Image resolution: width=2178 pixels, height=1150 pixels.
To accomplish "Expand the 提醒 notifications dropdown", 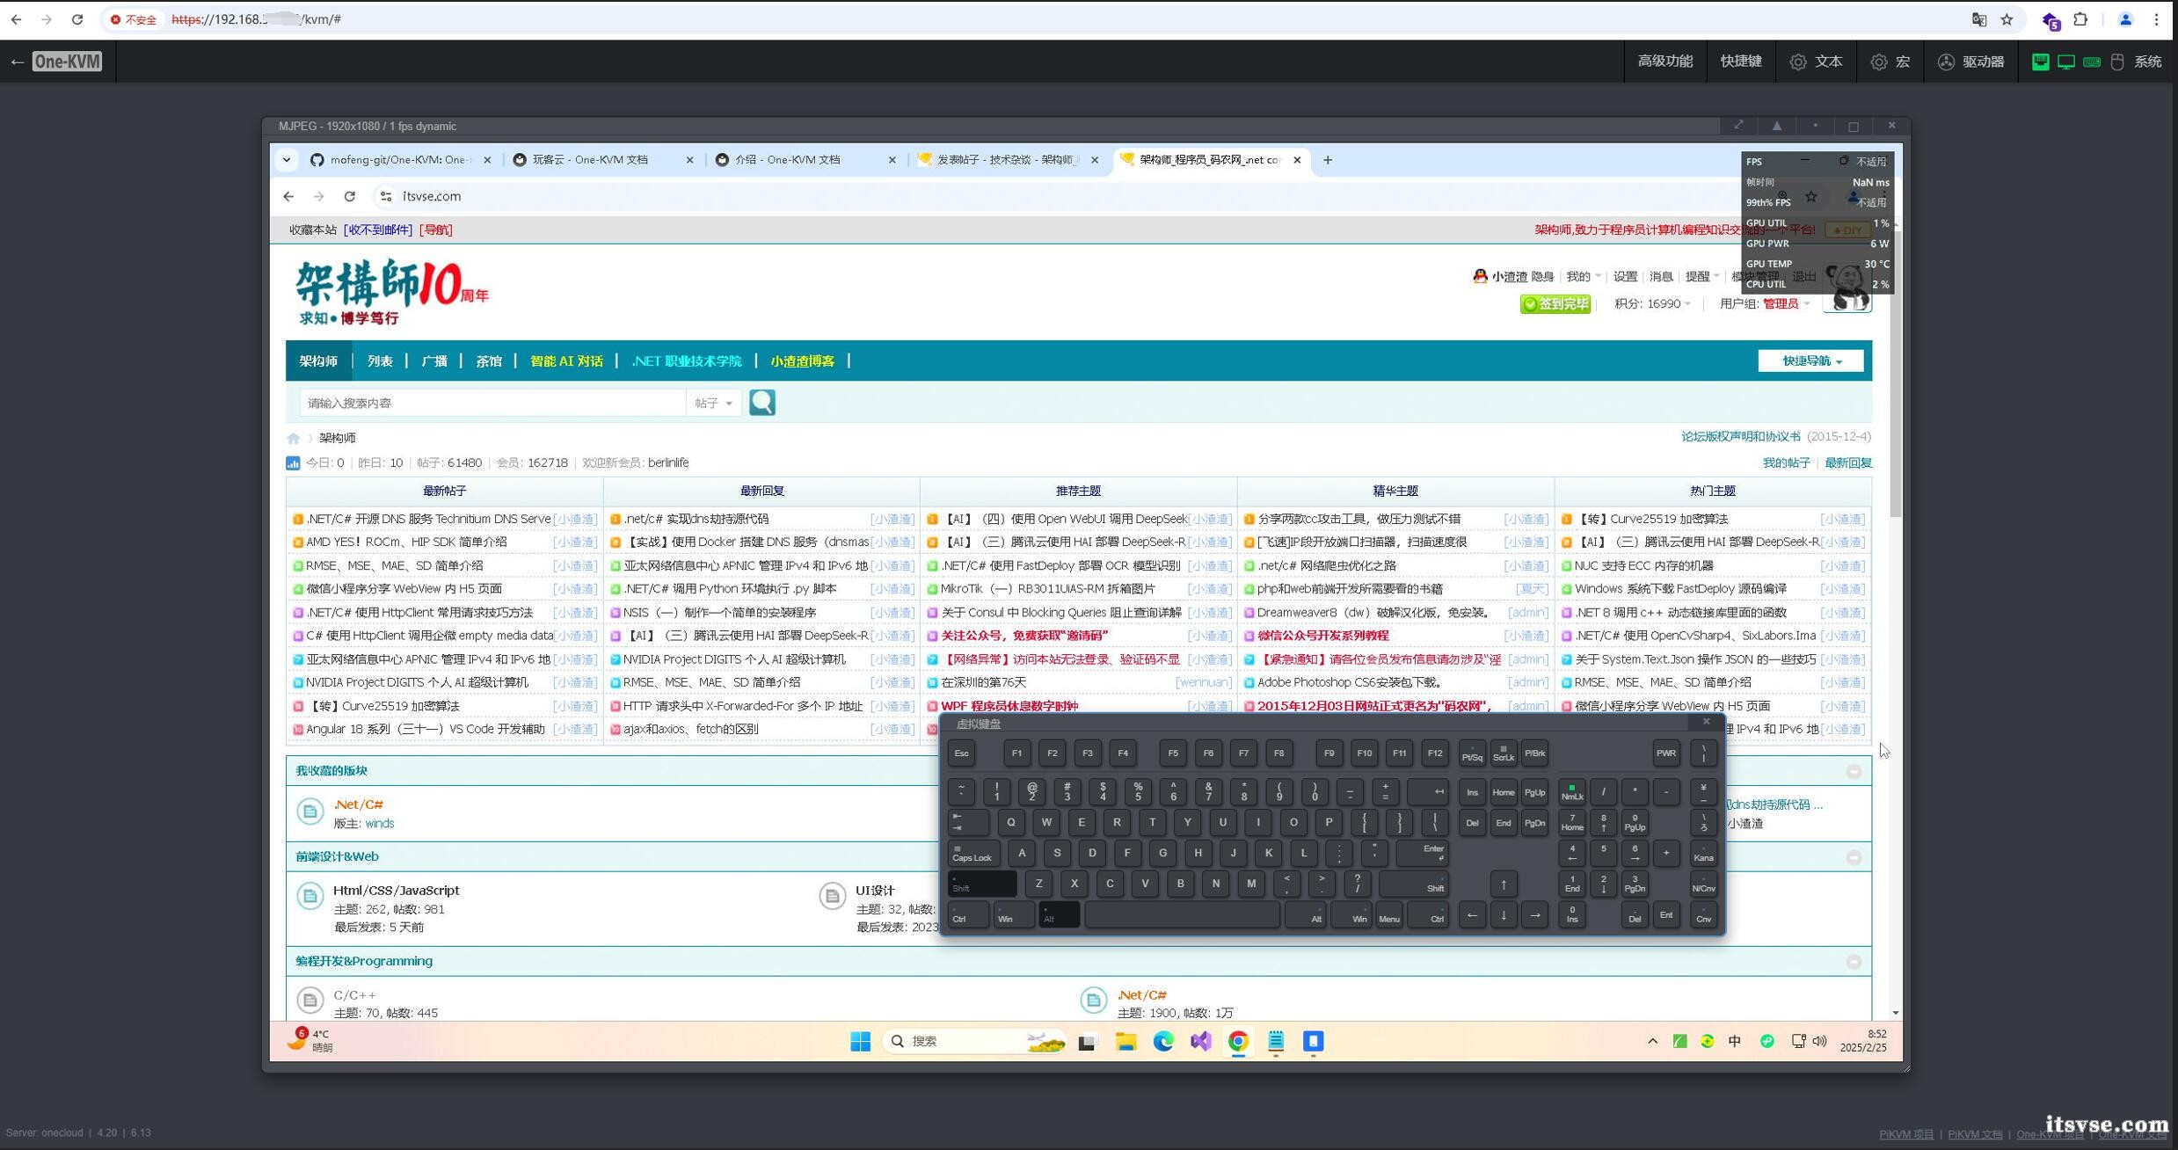I will click(1701, 277).
